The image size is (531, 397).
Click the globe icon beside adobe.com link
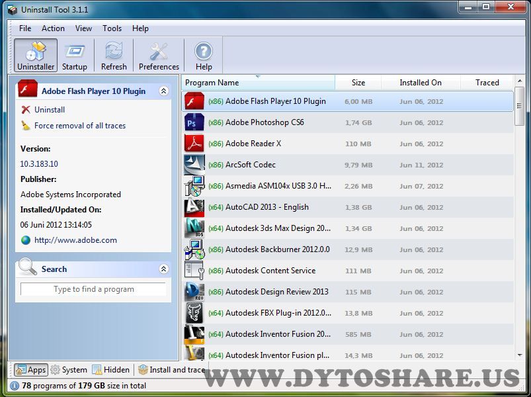(25, 240)
